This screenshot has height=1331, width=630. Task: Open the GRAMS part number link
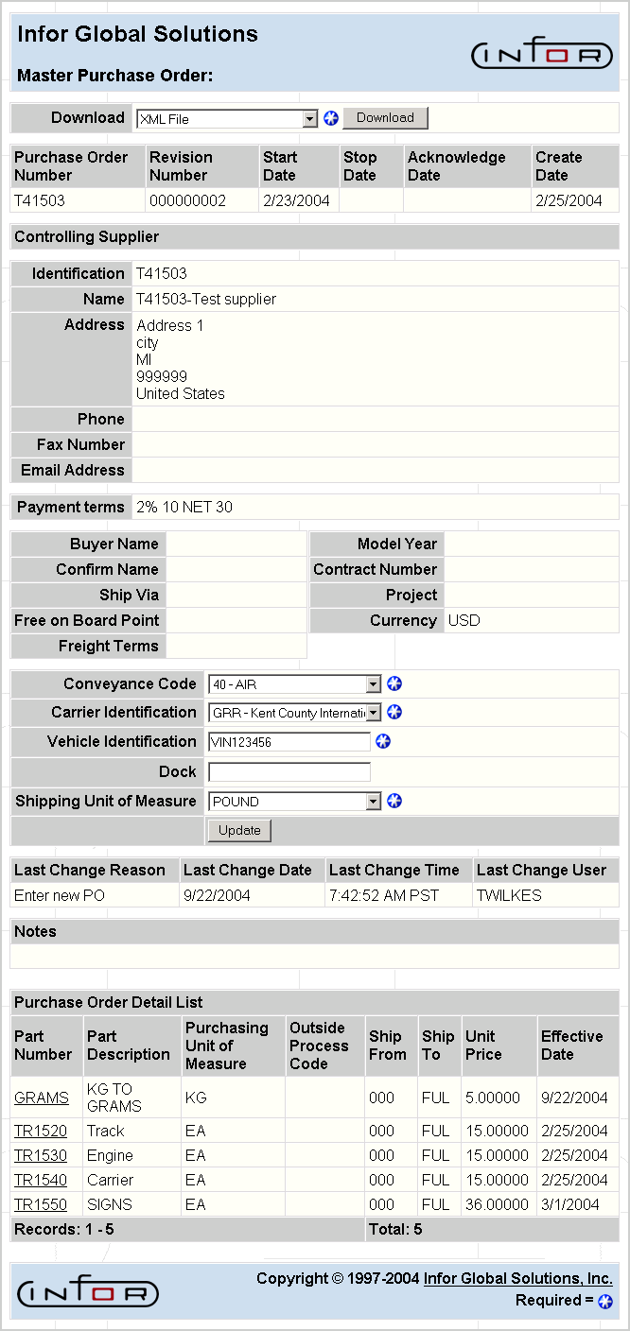(x=42, y=1098)
